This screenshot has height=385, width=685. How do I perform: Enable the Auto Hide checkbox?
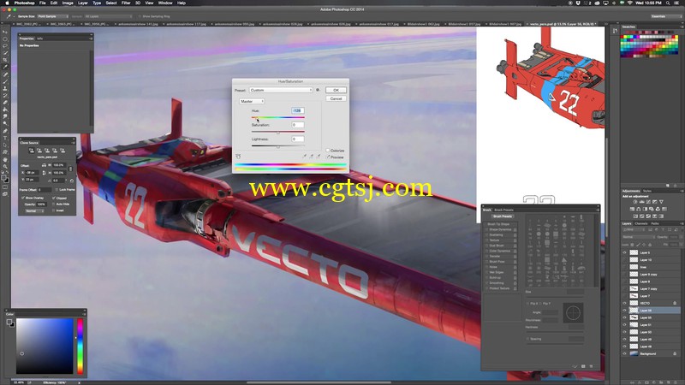pos(54,204)
